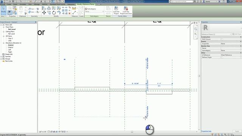The height and width of the screenshot is (136, 242).
Task: Open the Add-Ins ribbon tab
Action: point(45,4)
